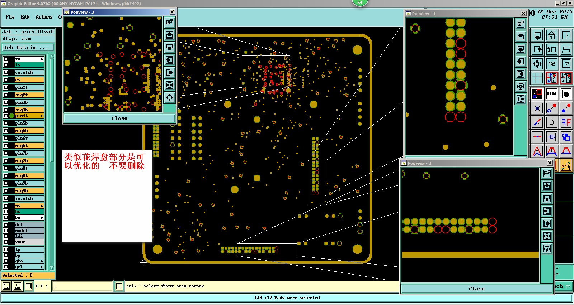The image size is (574, 305).
Task: Click '148 r12 Pads were selected' message
Action: pos(287,298)
